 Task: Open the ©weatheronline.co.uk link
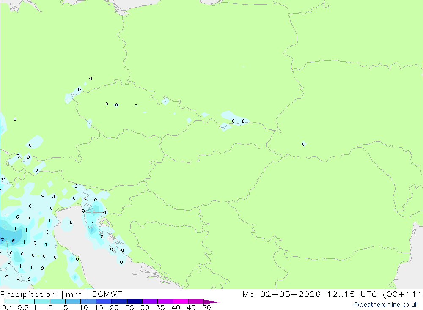(x=386, y=305)
